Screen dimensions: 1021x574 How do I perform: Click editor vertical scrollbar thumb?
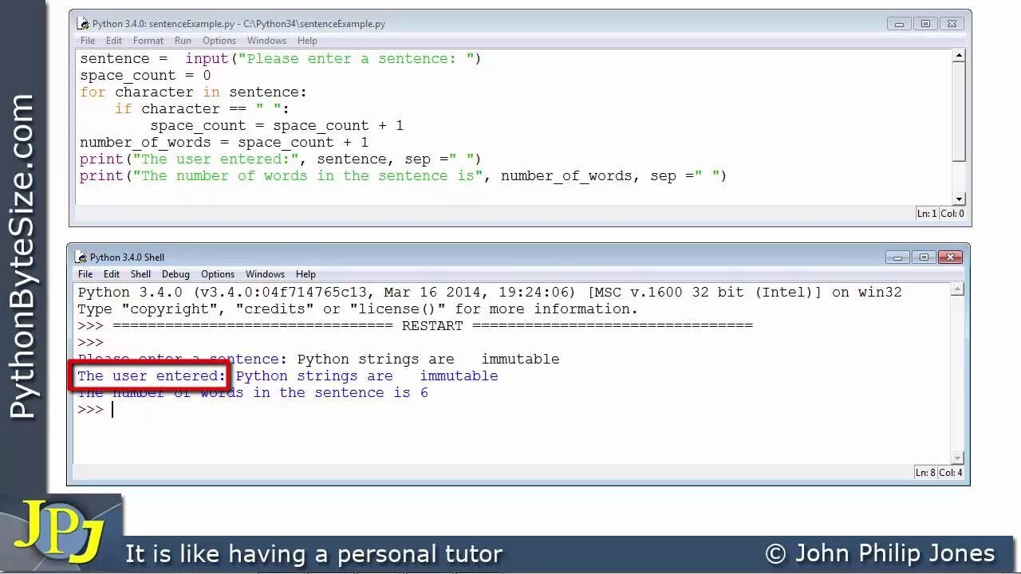pyautogui.click(x=960, y=112)
